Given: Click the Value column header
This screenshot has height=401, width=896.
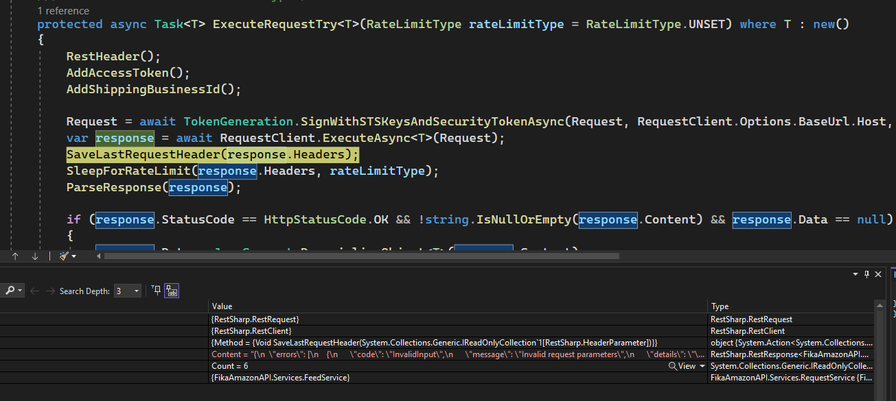Looking at the screenshot, I should [457, 306].
